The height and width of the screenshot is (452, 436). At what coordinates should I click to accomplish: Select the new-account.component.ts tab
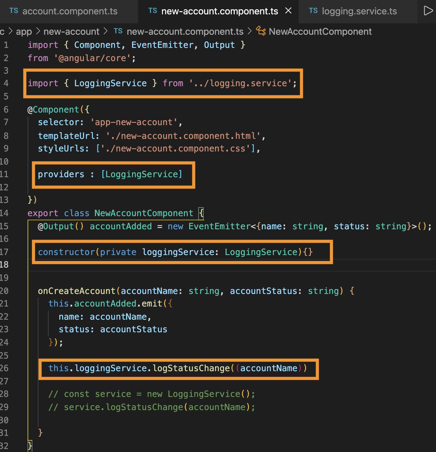pos(219,11)
